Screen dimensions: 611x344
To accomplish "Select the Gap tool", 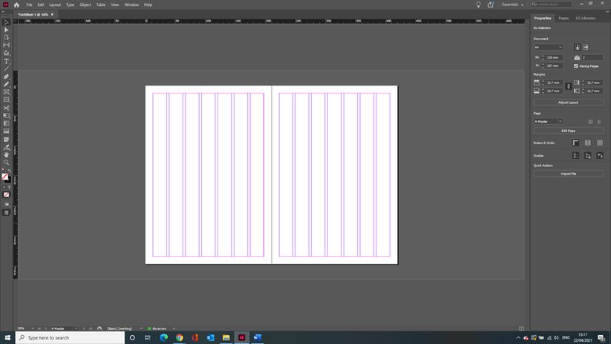I will 6,45.
